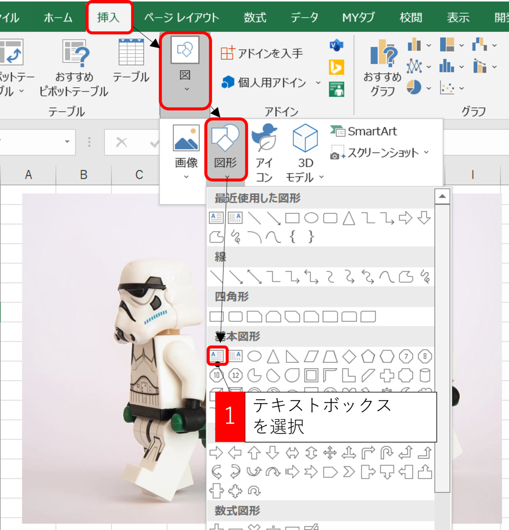Pick the diamond shape
The width and height of the screenshot is (509, 530).
coord(349,356)
